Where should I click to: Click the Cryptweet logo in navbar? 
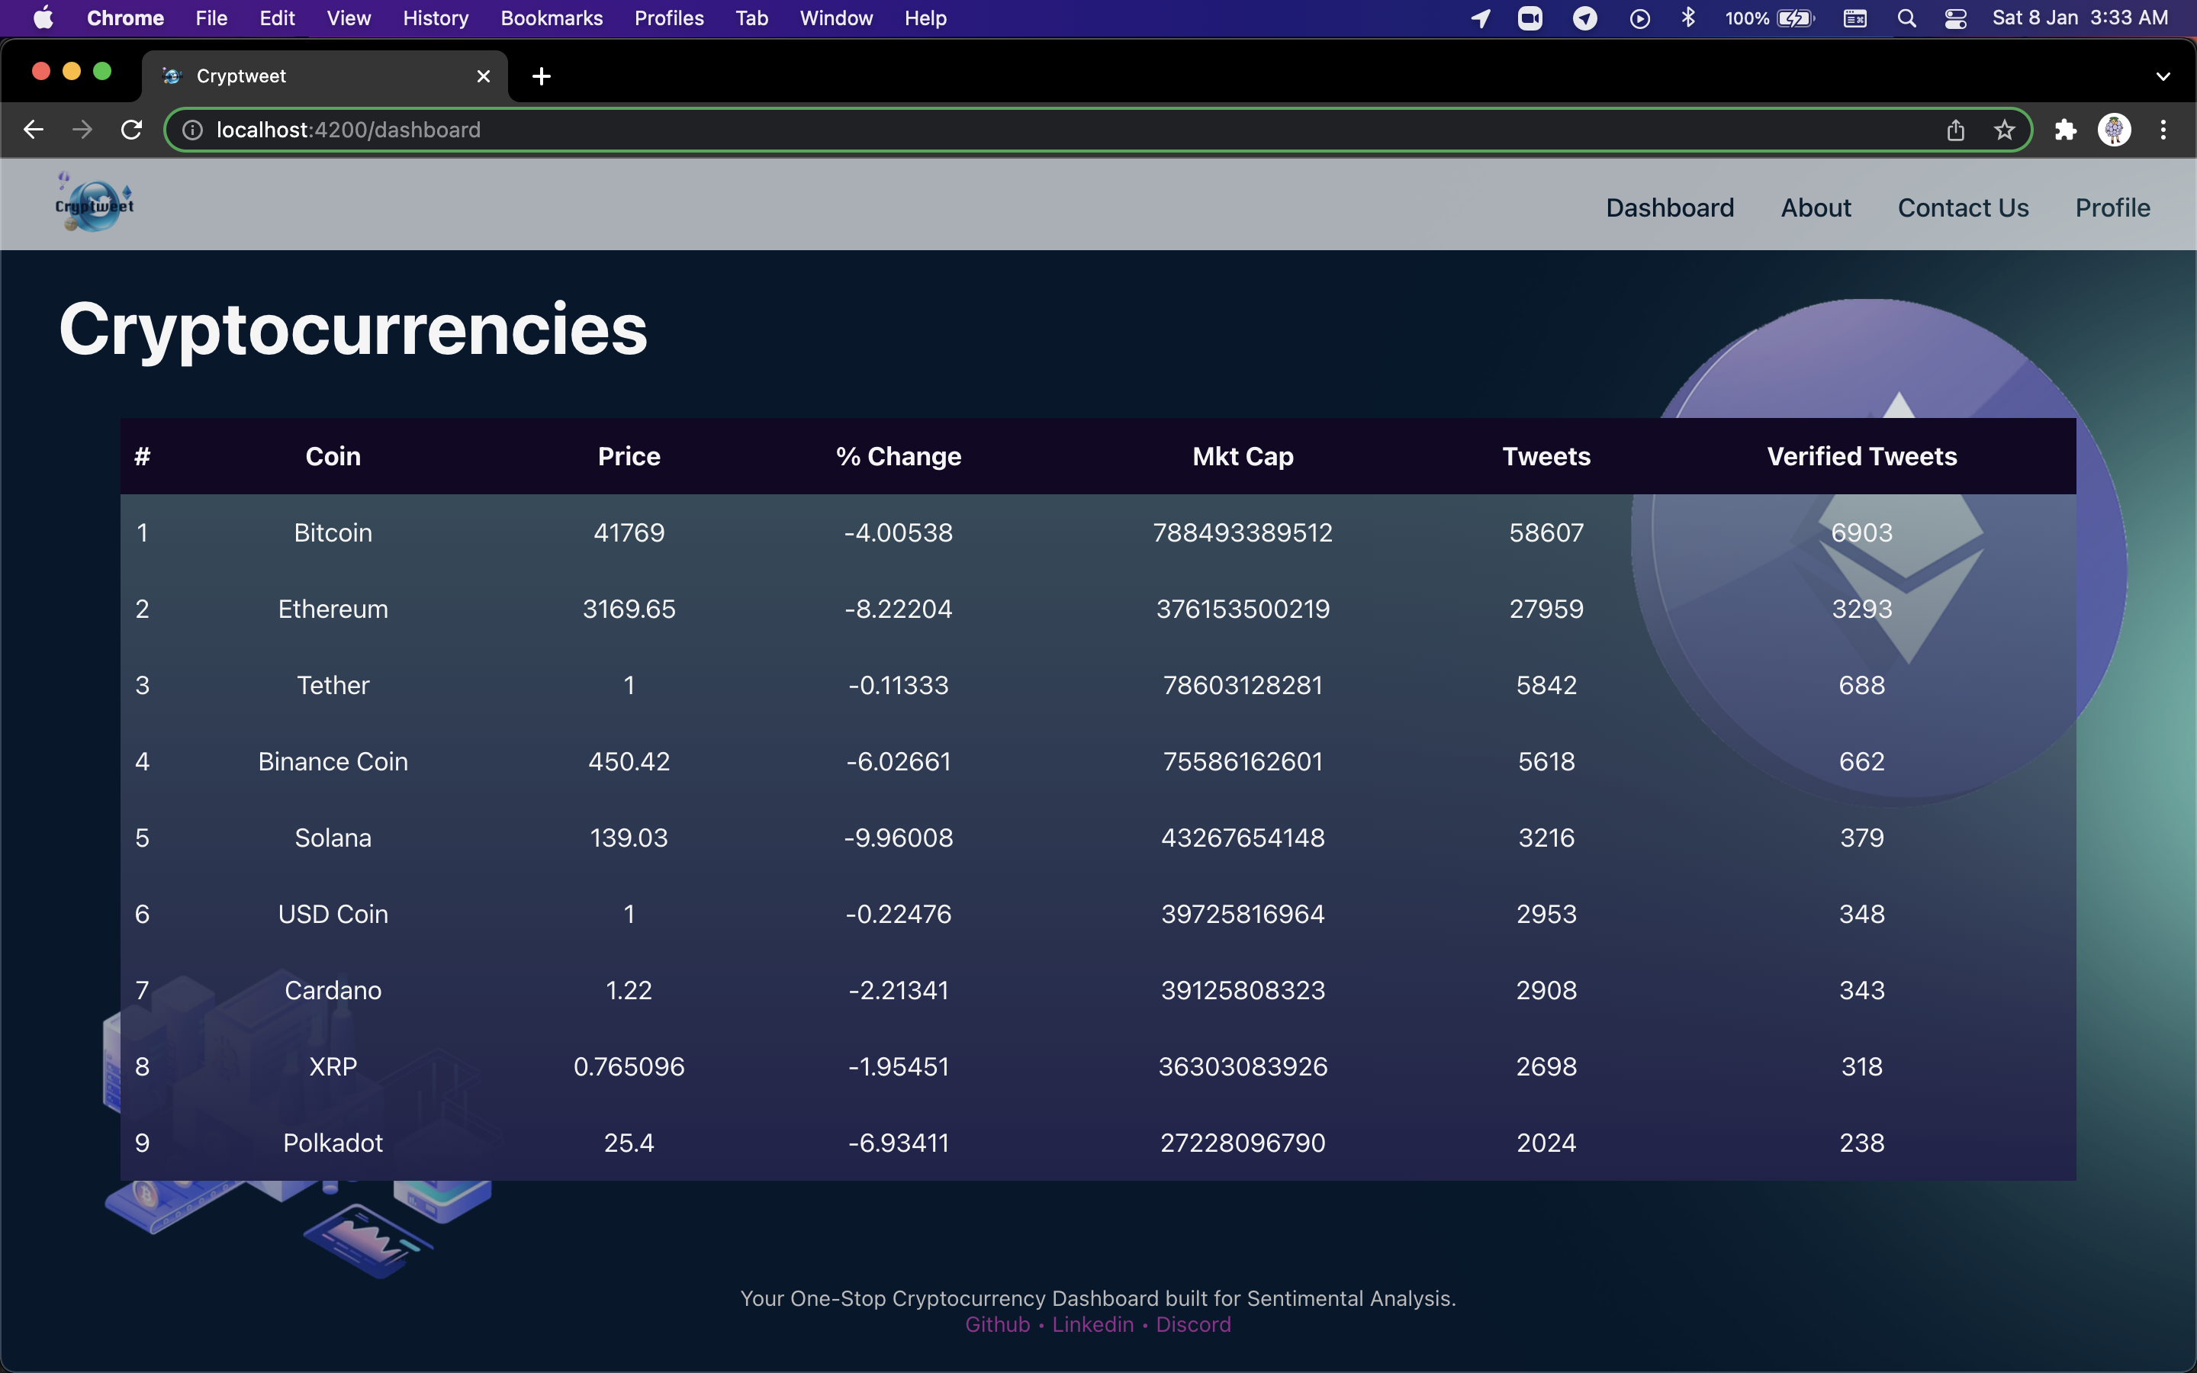pos(95,204)
